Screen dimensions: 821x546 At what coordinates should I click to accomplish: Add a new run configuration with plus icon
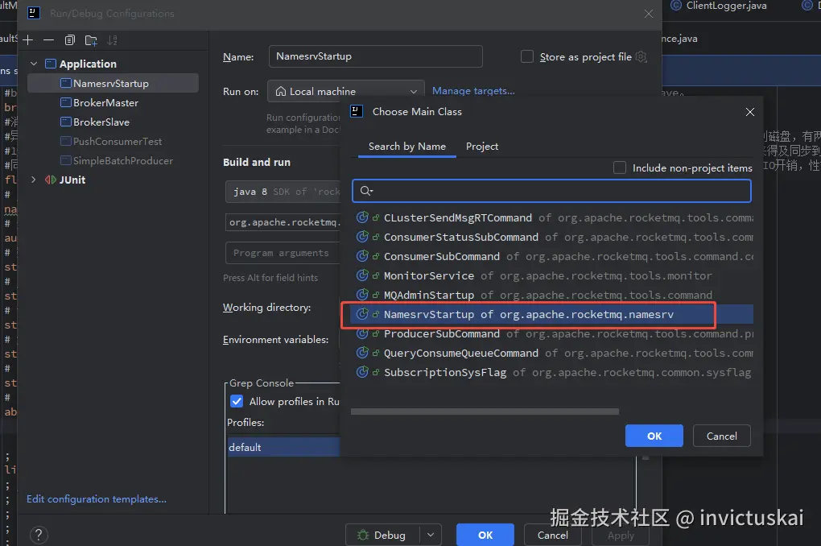27,39
